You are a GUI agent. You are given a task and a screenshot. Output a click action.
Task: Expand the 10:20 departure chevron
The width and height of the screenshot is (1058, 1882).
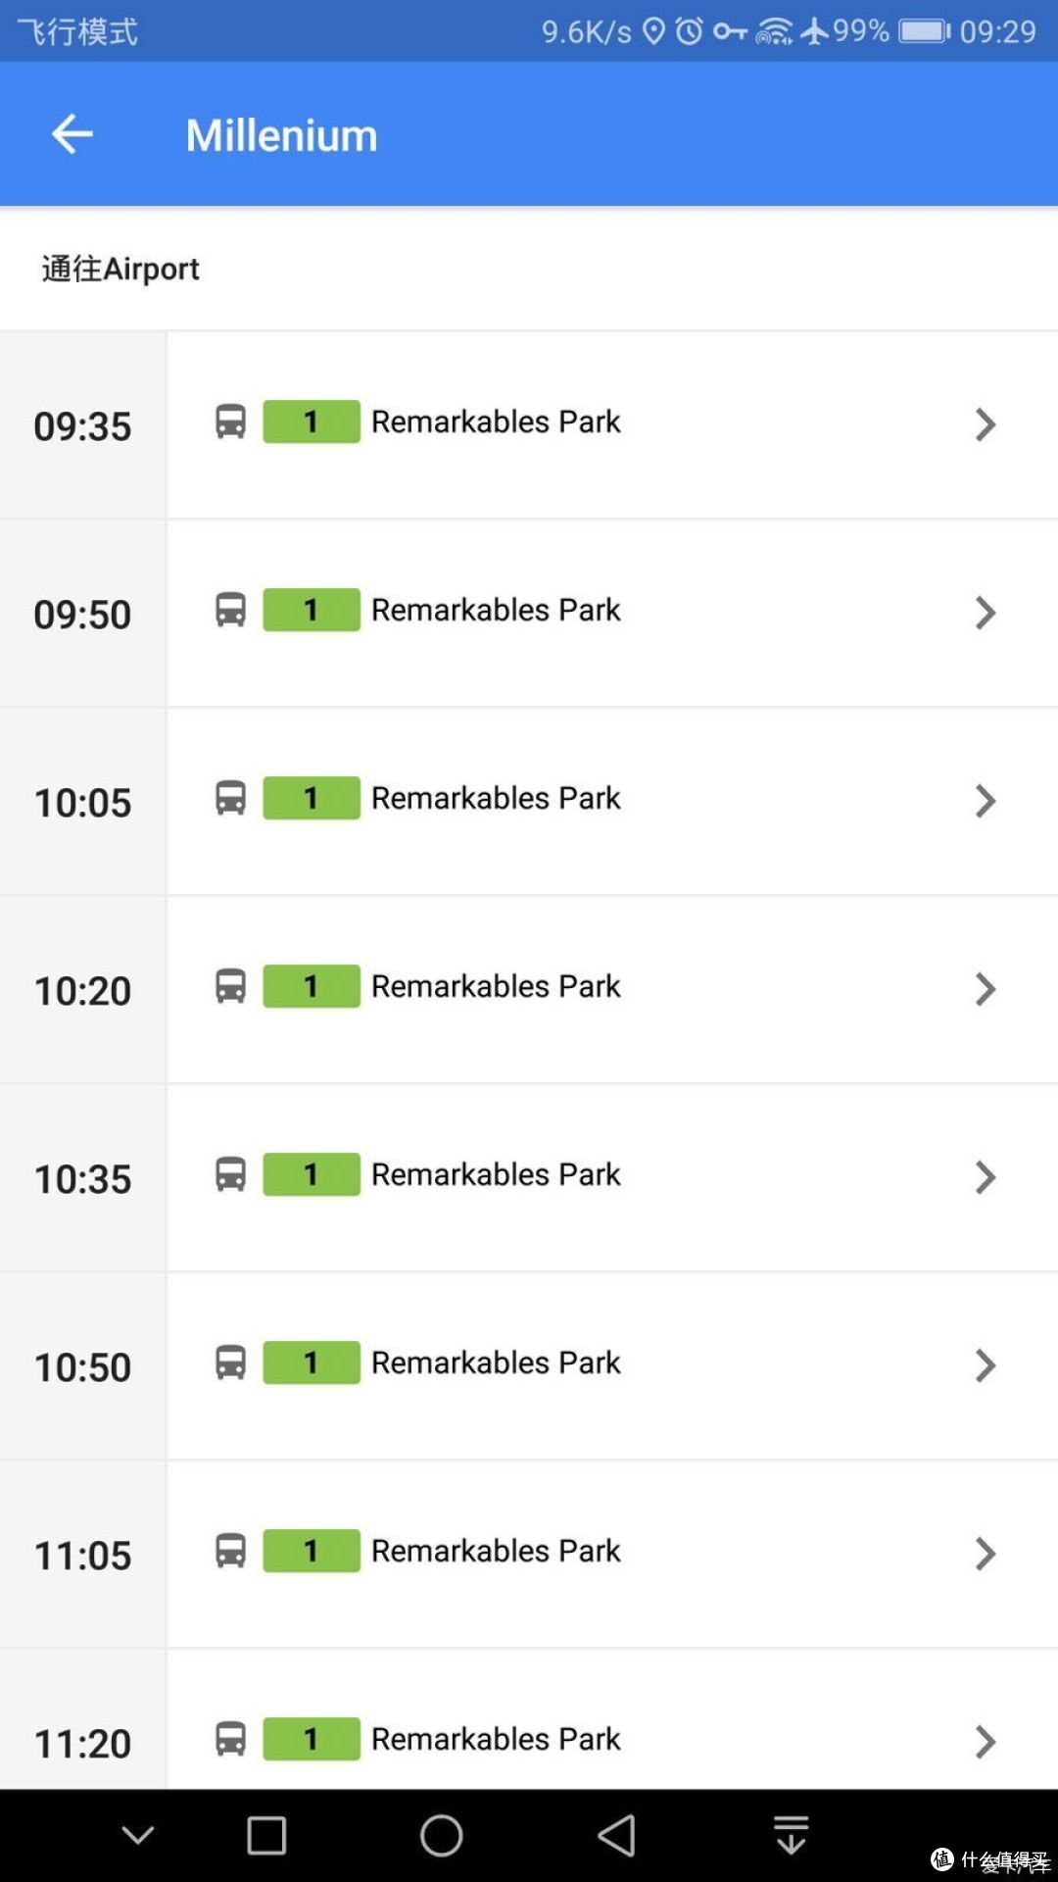986,989
